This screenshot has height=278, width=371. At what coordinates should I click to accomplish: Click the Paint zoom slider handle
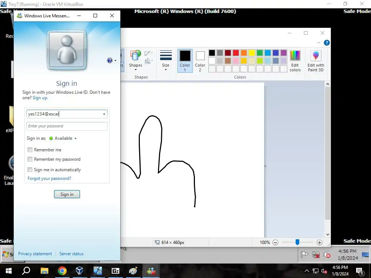coord(297,242)
